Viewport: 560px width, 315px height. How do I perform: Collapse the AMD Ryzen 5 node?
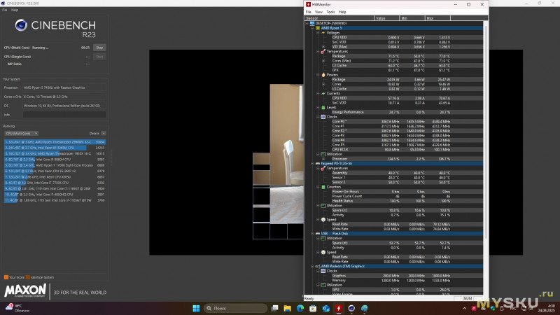pos(312,28)
